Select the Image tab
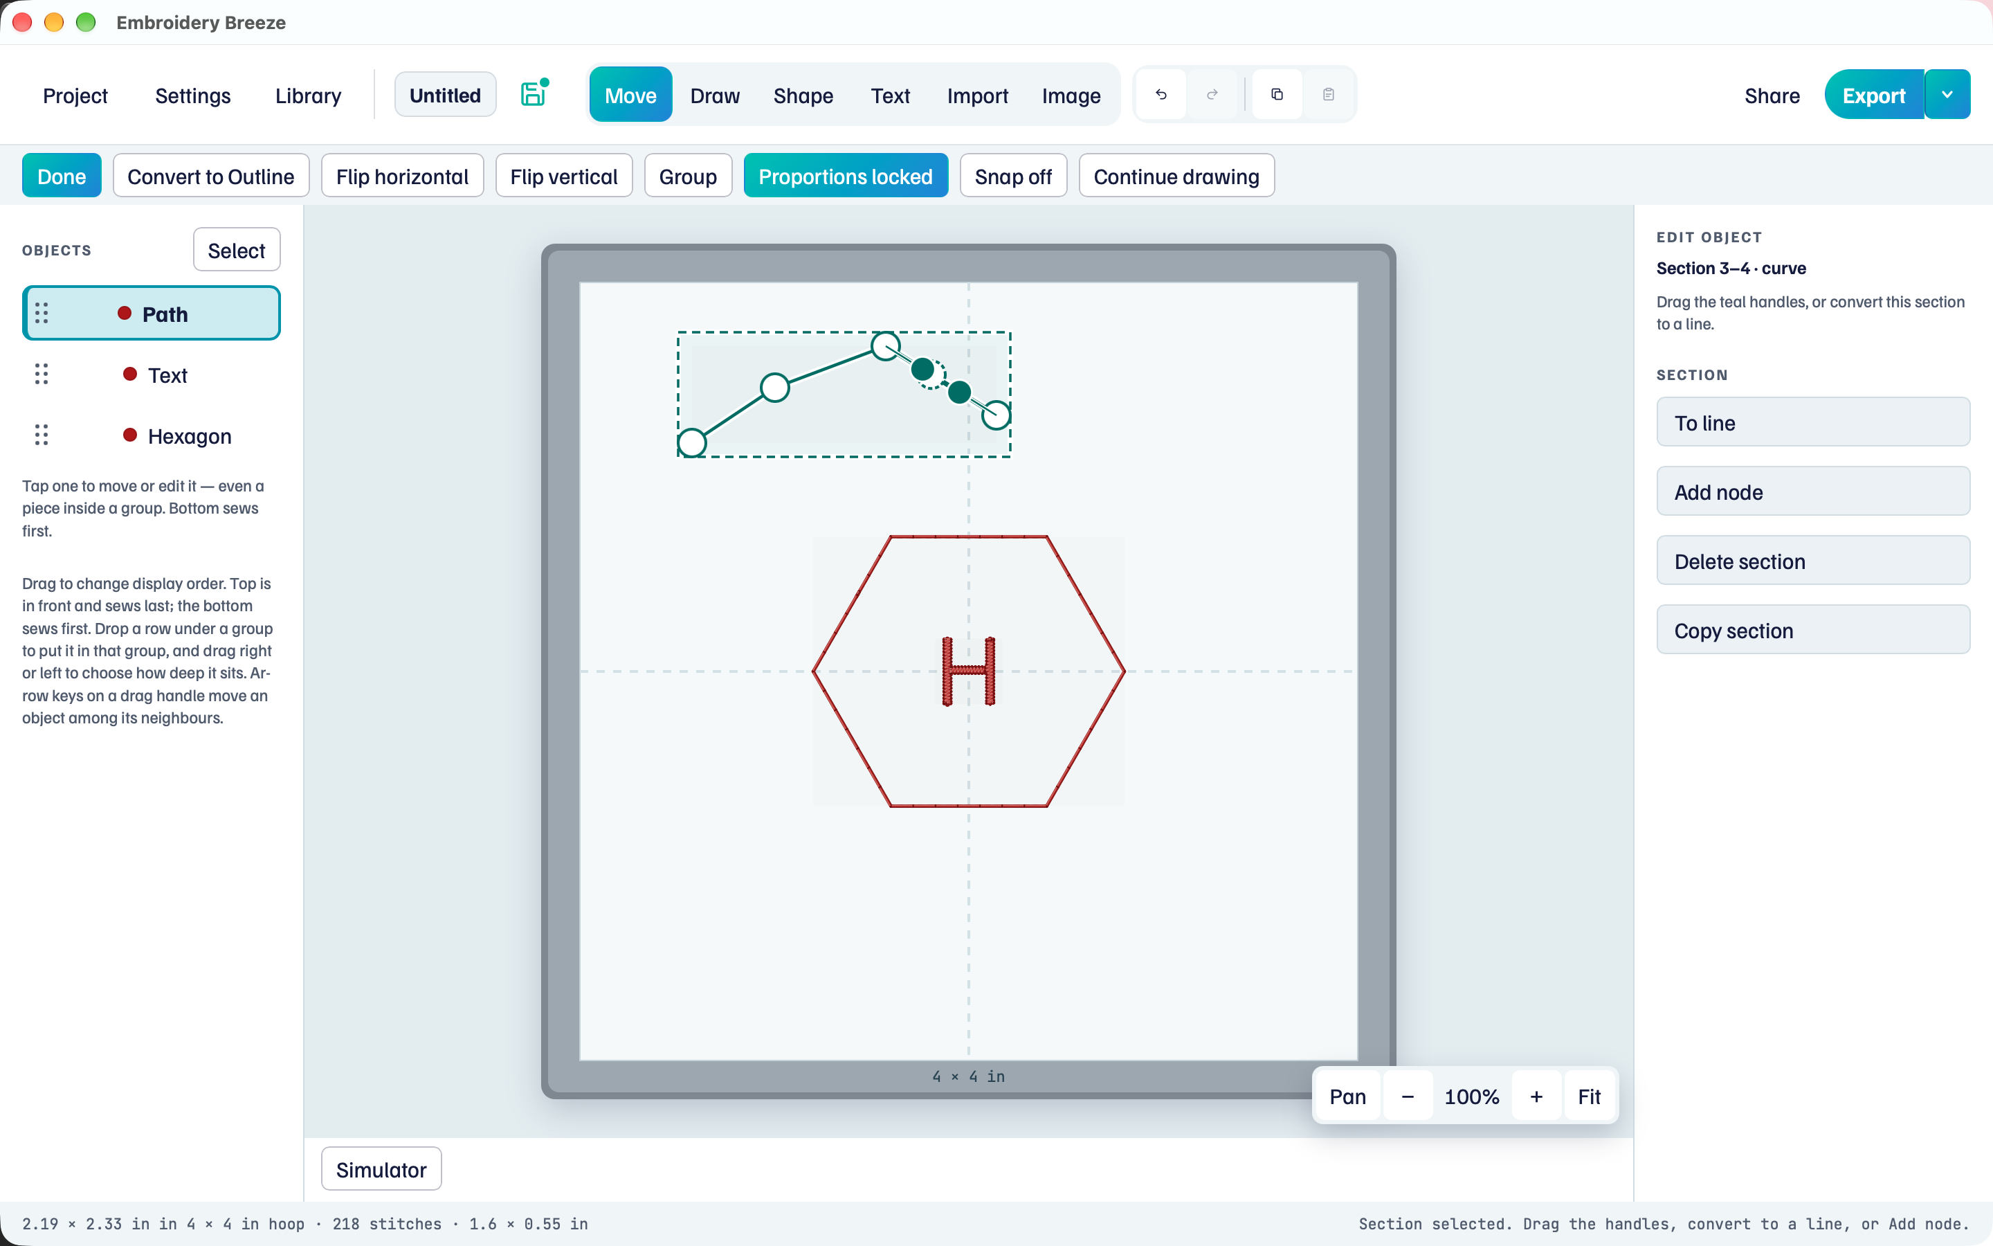This screenshot has width=1993, height=1246. [x=1071, y=96]
